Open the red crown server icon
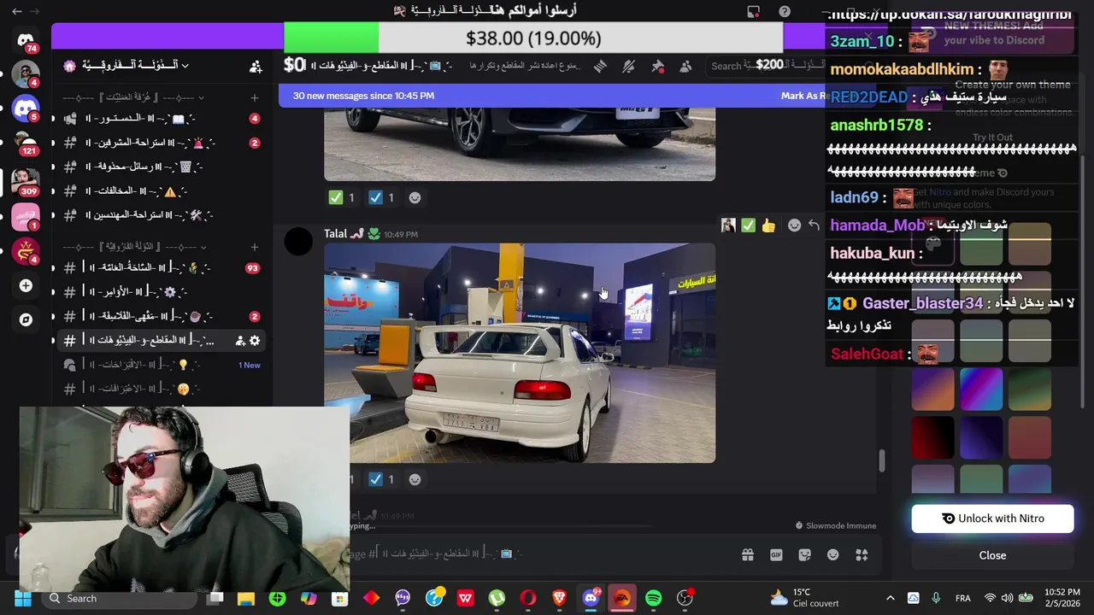The width and height of the screenshot is (1094, 615). 26,250
